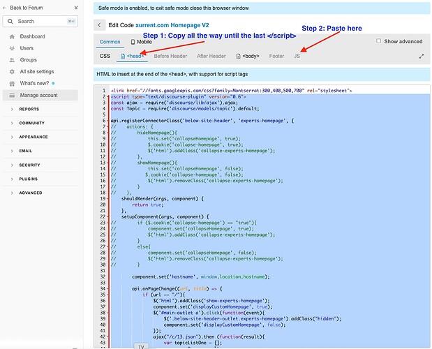432x349 pixels.
Task: Click the What's new gift icon
Action: click(12, 84)
